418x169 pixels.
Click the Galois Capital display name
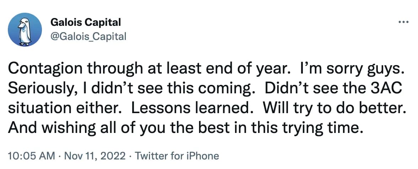(x=86, y=23)
